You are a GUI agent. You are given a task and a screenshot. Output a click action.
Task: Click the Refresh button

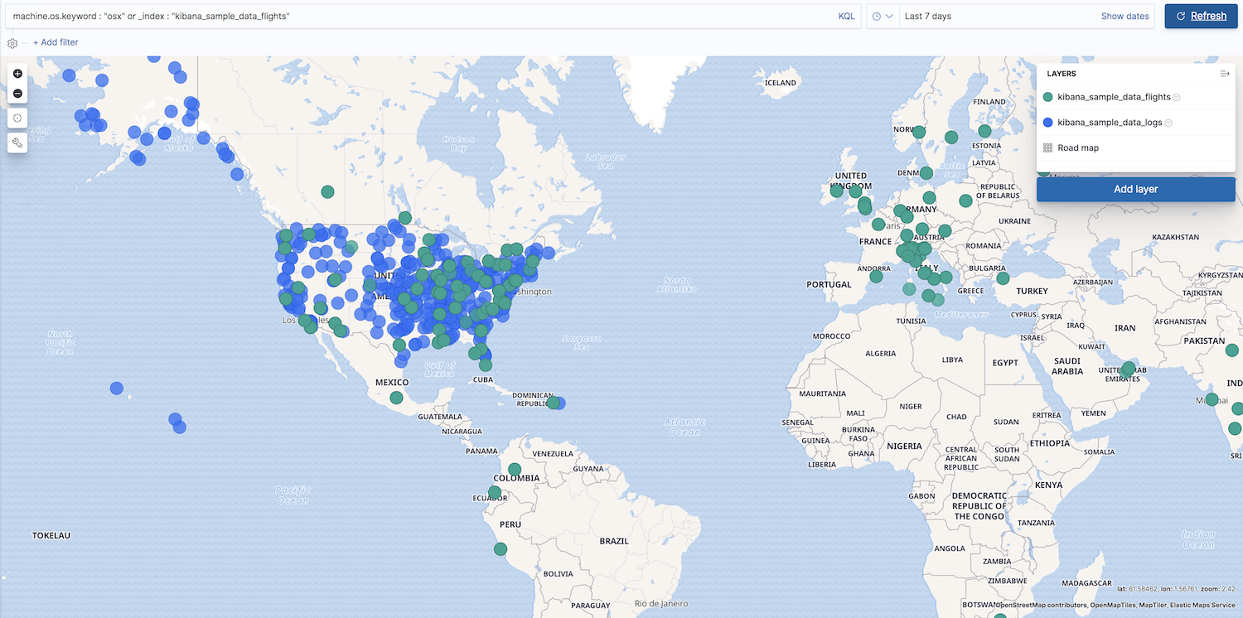pos(1201,16)
